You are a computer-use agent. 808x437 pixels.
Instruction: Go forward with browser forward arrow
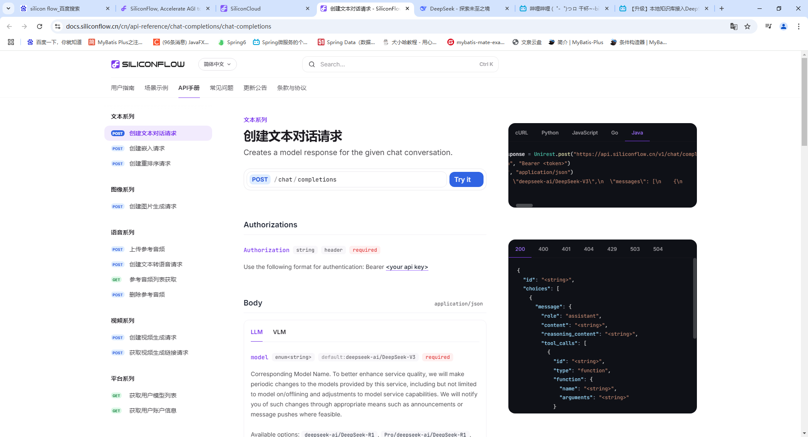pyautogui.click(x=24, y=26)
